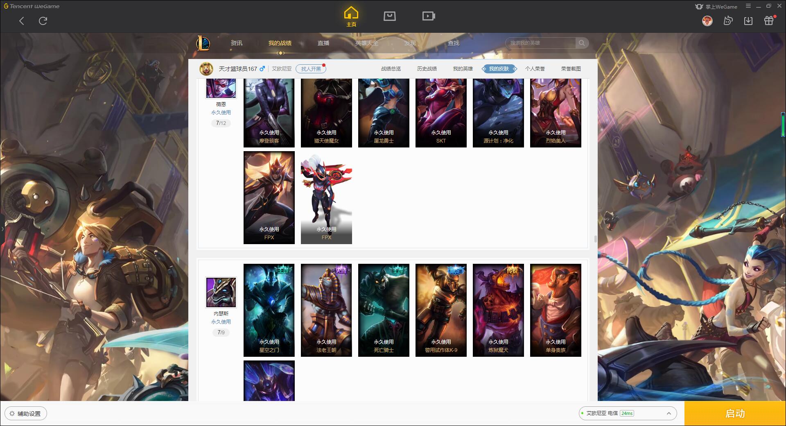Expand the 艾欧尼亚 电信 server dropdown
This screenshot has width=786, height=426.
pos(628,413)
